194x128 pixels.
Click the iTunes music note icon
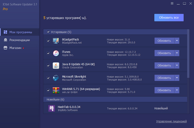[x=56, y=53]
